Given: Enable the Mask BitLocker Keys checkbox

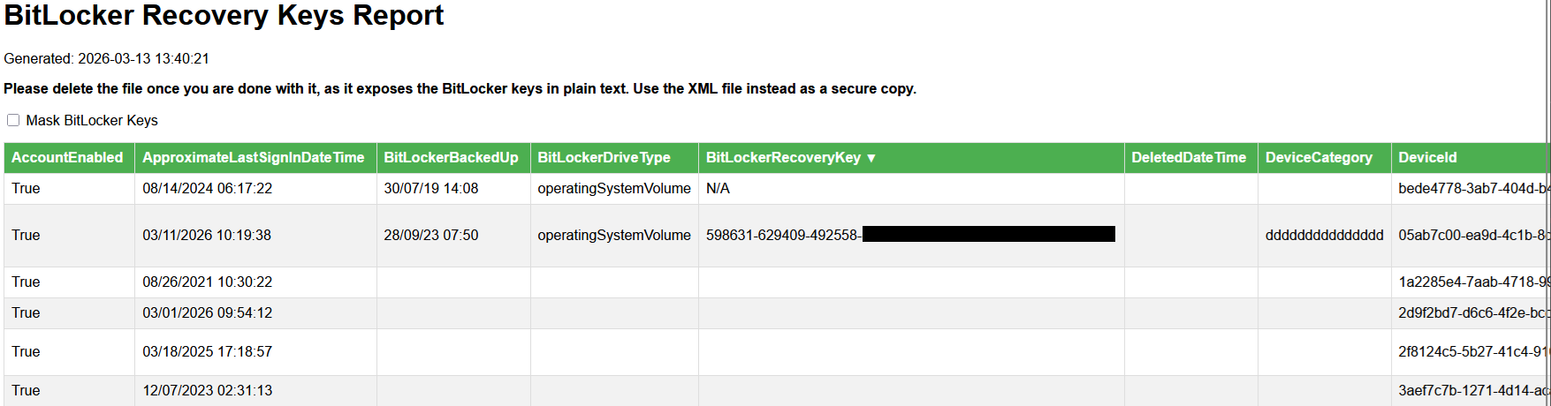Looking at the screenshot, I should (x=13, y=120).
